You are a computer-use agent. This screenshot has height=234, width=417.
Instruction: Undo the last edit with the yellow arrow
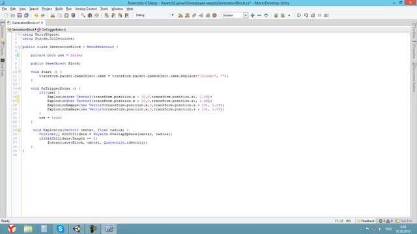[x=36, y=16]
